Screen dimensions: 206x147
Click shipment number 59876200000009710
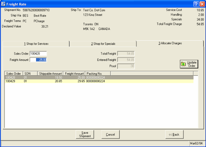(36, 10)
